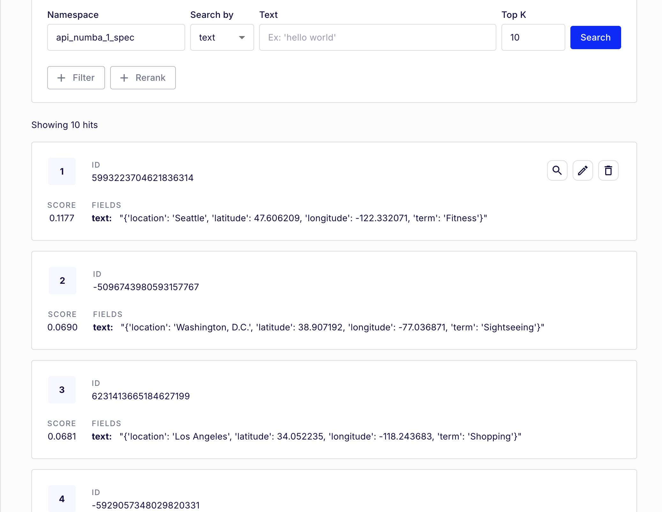Click the trash delete icon on result 1
Image resolution: width=662 pixels, height=512 pixels.
608,170
